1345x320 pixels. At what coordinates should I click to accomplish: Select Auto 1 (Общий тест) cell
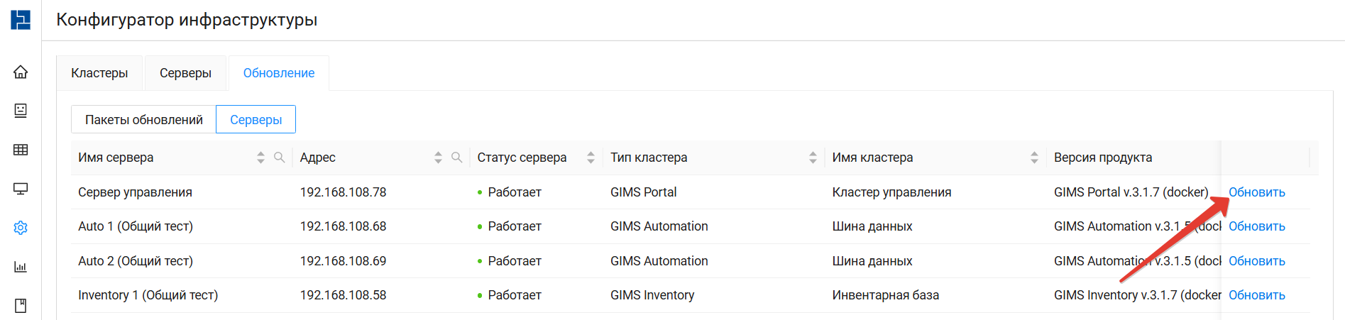pos(136,226)
